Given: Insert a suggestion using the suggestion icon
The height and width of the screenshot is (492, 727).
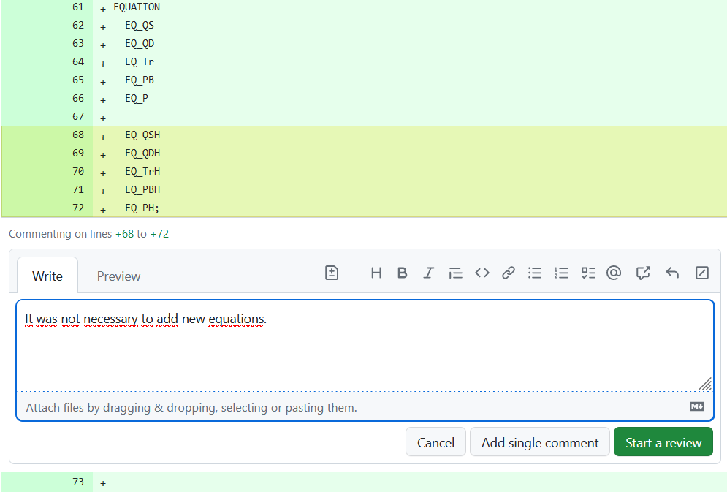Looking at the screenshot, I should 332,273.
